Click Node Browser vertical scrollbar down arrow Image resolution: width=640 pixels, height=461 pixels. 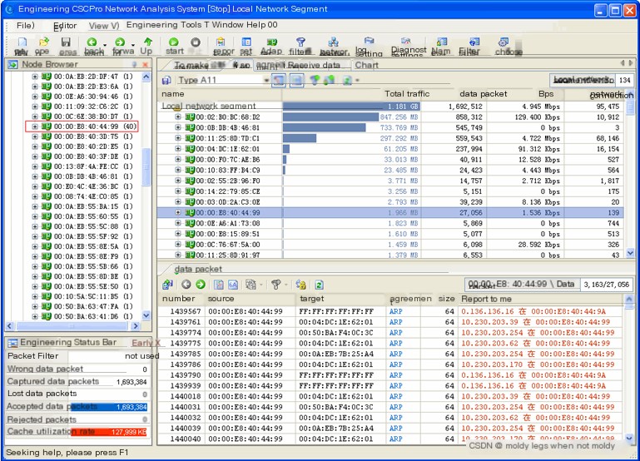[x=146, y=315]
